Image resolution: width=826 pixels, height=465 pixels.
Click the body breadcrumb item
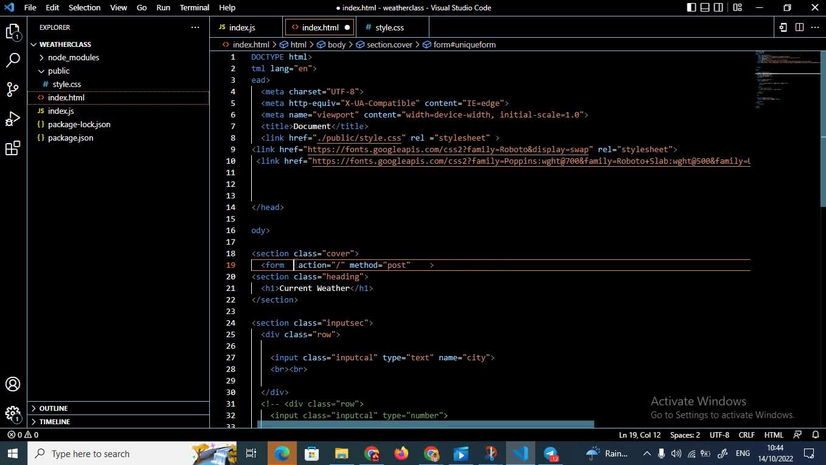click(x=331, y=44)
